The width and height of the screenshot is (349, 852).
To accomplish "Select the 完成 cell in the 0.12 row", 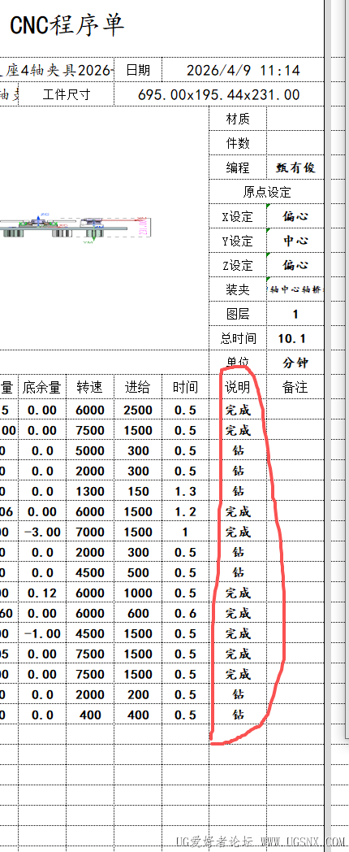I will [x=238, y=593].
